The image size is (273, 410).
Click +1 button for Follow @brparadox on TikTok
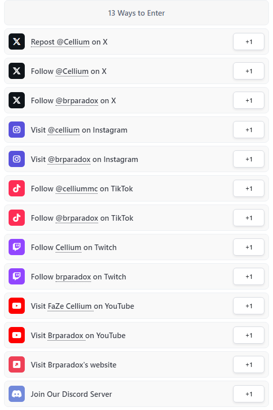(249, 218)
